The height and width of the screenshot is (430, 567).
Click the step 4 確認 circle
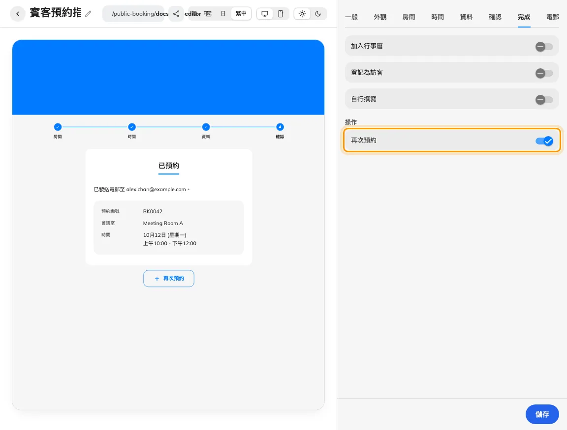(x=280, y=127)
